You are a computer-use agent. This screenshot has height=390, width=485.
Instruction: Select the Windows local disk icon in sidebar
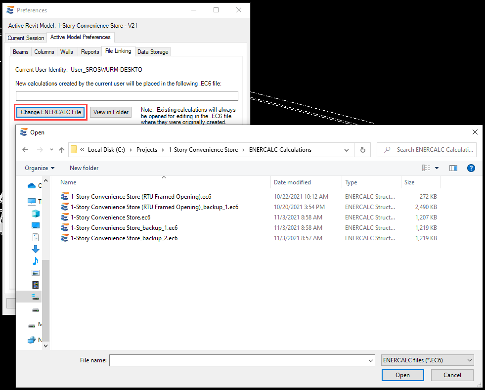pos(35,297)
